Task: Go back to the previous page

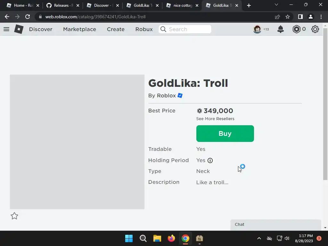Action: point(7,17)
